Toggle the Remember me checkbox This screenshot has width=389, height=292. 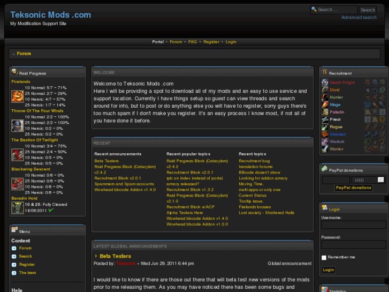click(324, 258)
